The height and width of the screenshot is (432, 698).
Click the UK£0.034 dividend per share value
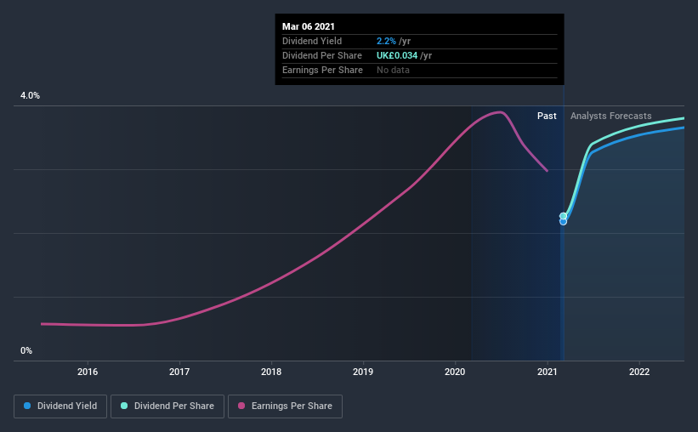[397, 55]
